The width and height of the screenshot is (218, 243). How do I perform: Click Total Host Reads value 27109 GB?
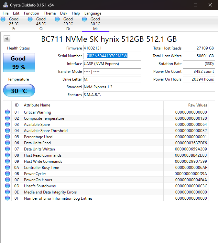point(199,48)
